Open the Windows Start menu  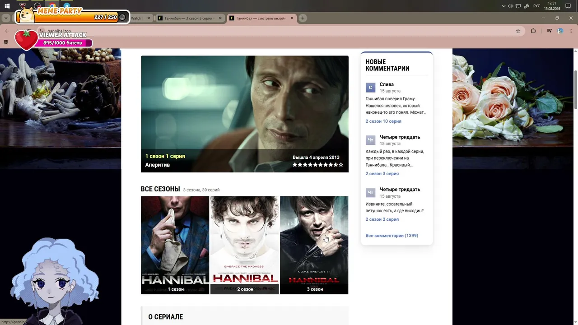click(x=7, y=6)
